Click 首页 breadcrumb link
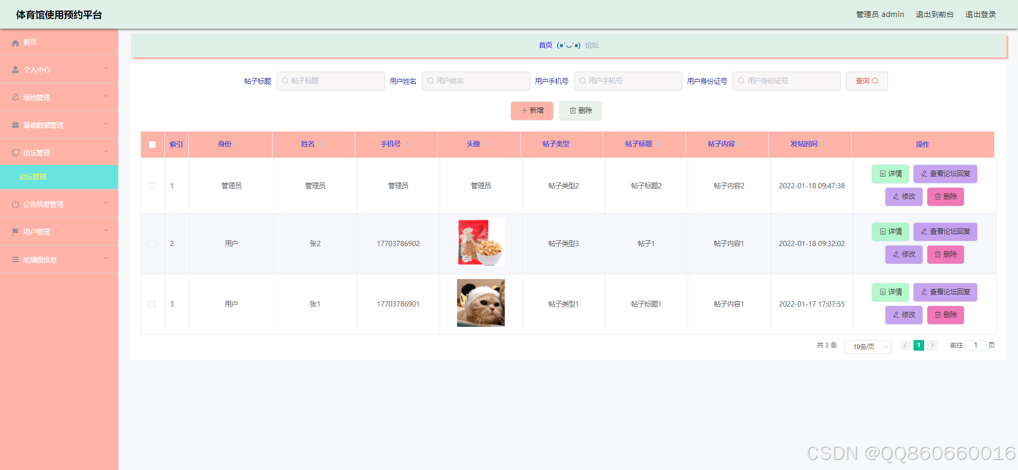Viewport: 1018px width, 470px height. tap(546, 46)
